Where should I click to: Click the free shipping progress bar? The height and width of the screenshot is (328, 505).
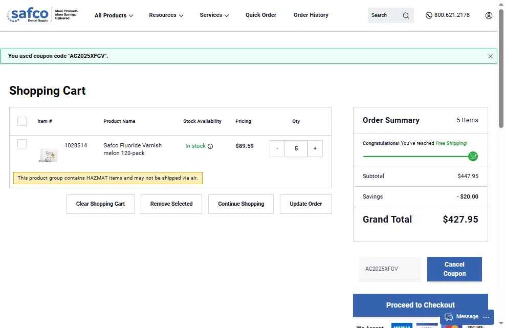(415, 157)
